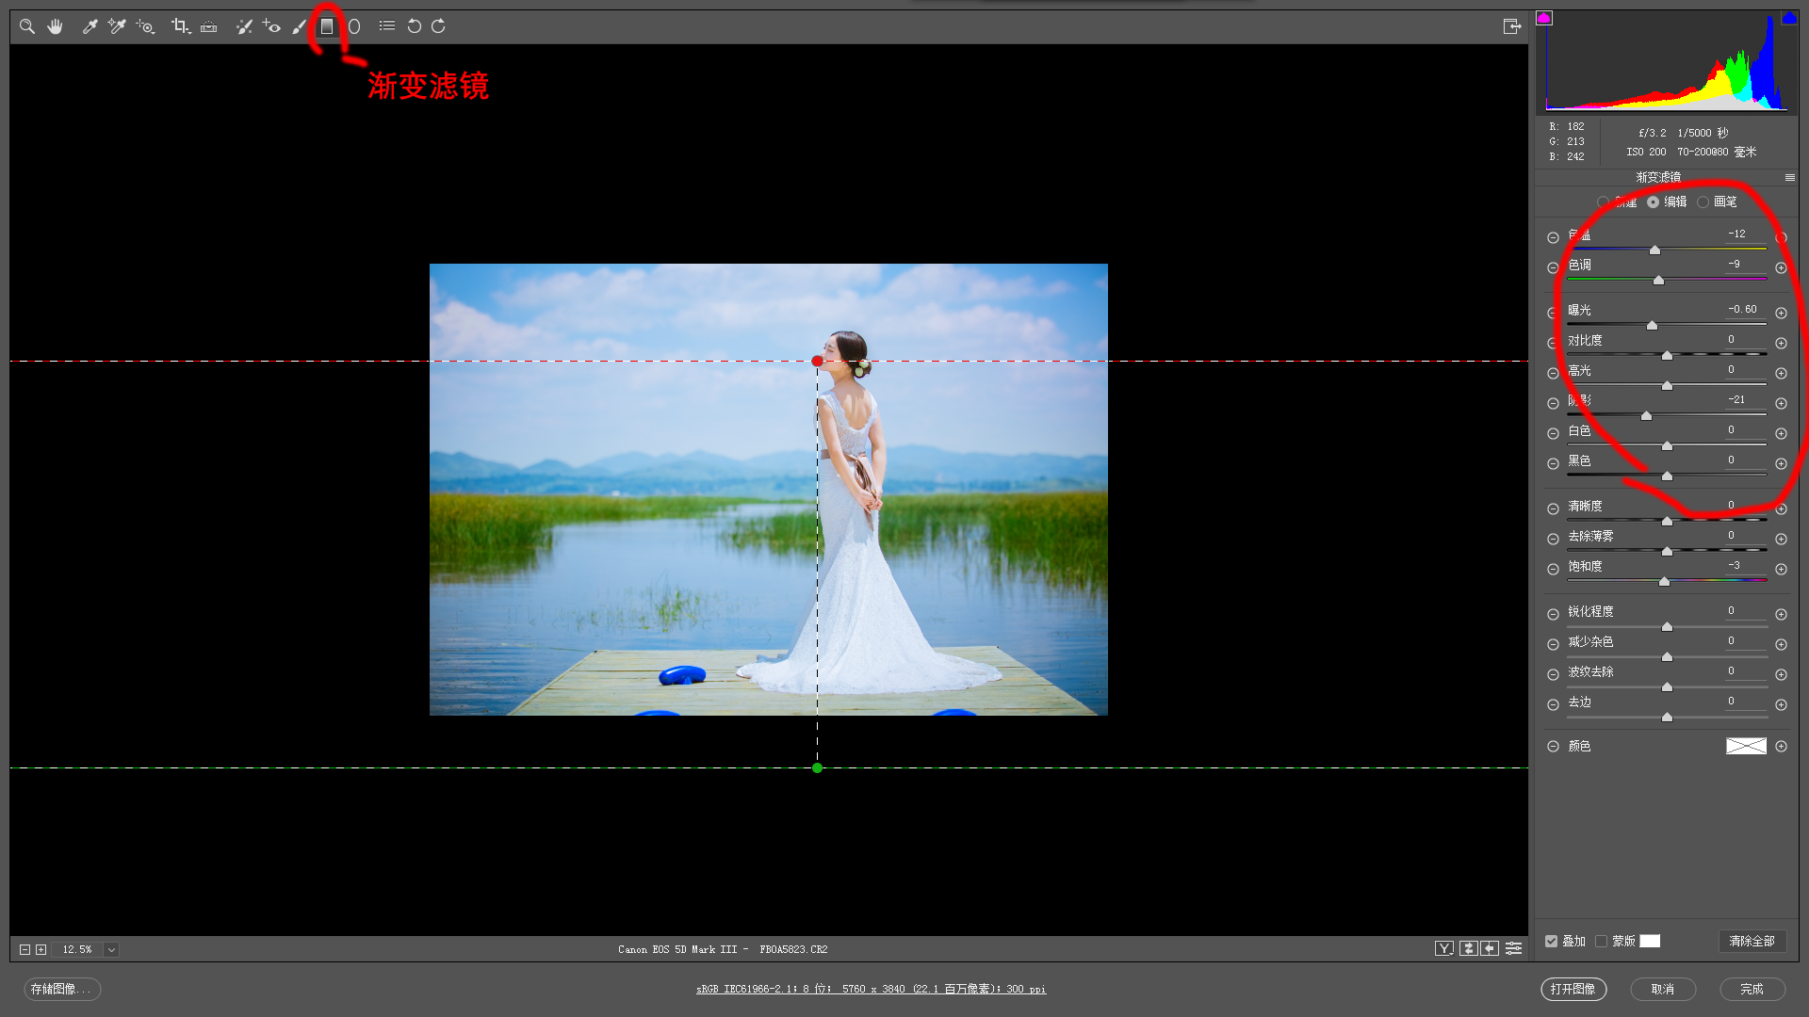
Task: Select the Red Eye Removal tool
Action: pos(271,26)
